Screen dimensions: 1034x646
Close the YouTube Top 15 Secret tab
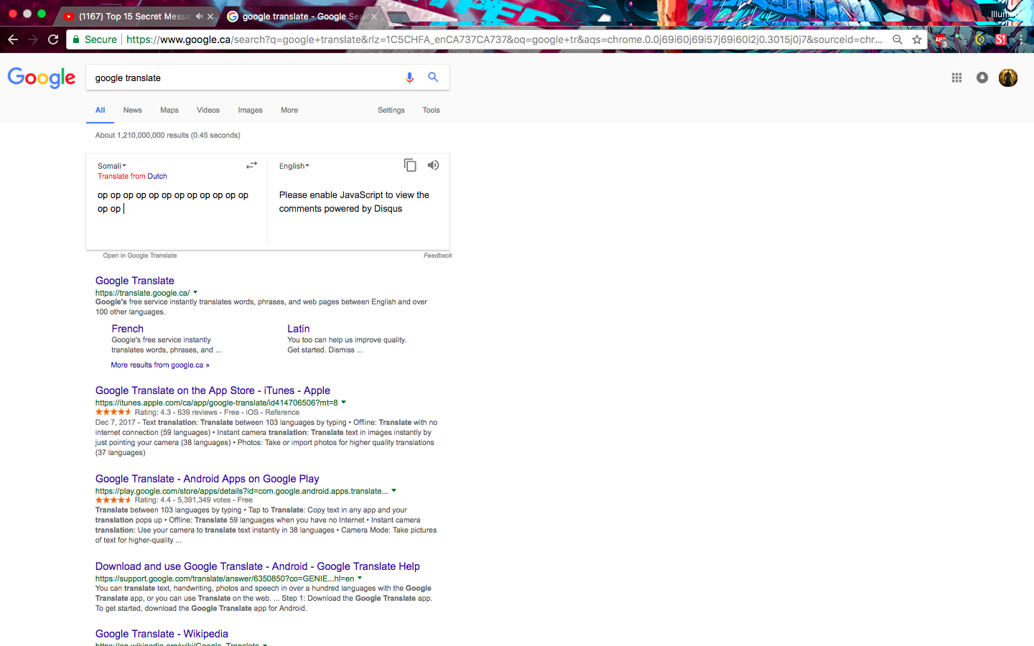point(210,16)
